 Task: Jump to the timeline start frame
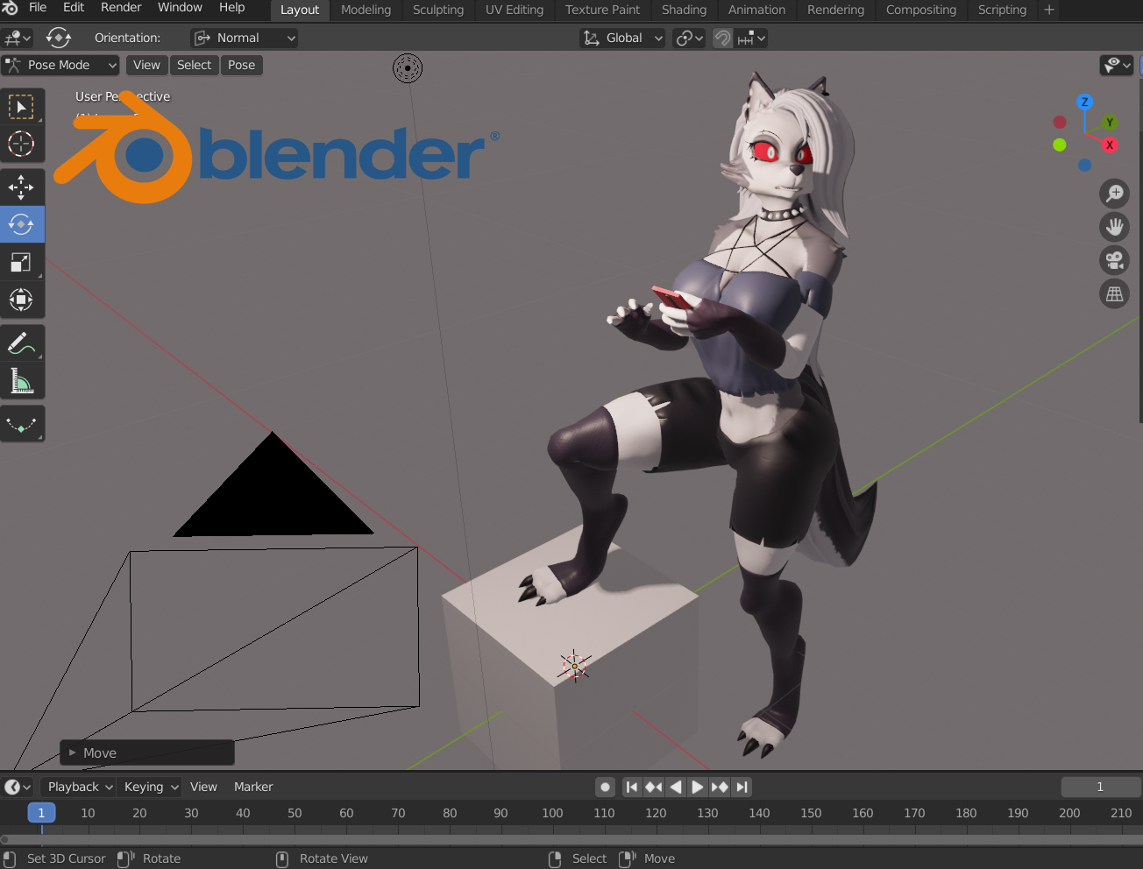(631, 787)
